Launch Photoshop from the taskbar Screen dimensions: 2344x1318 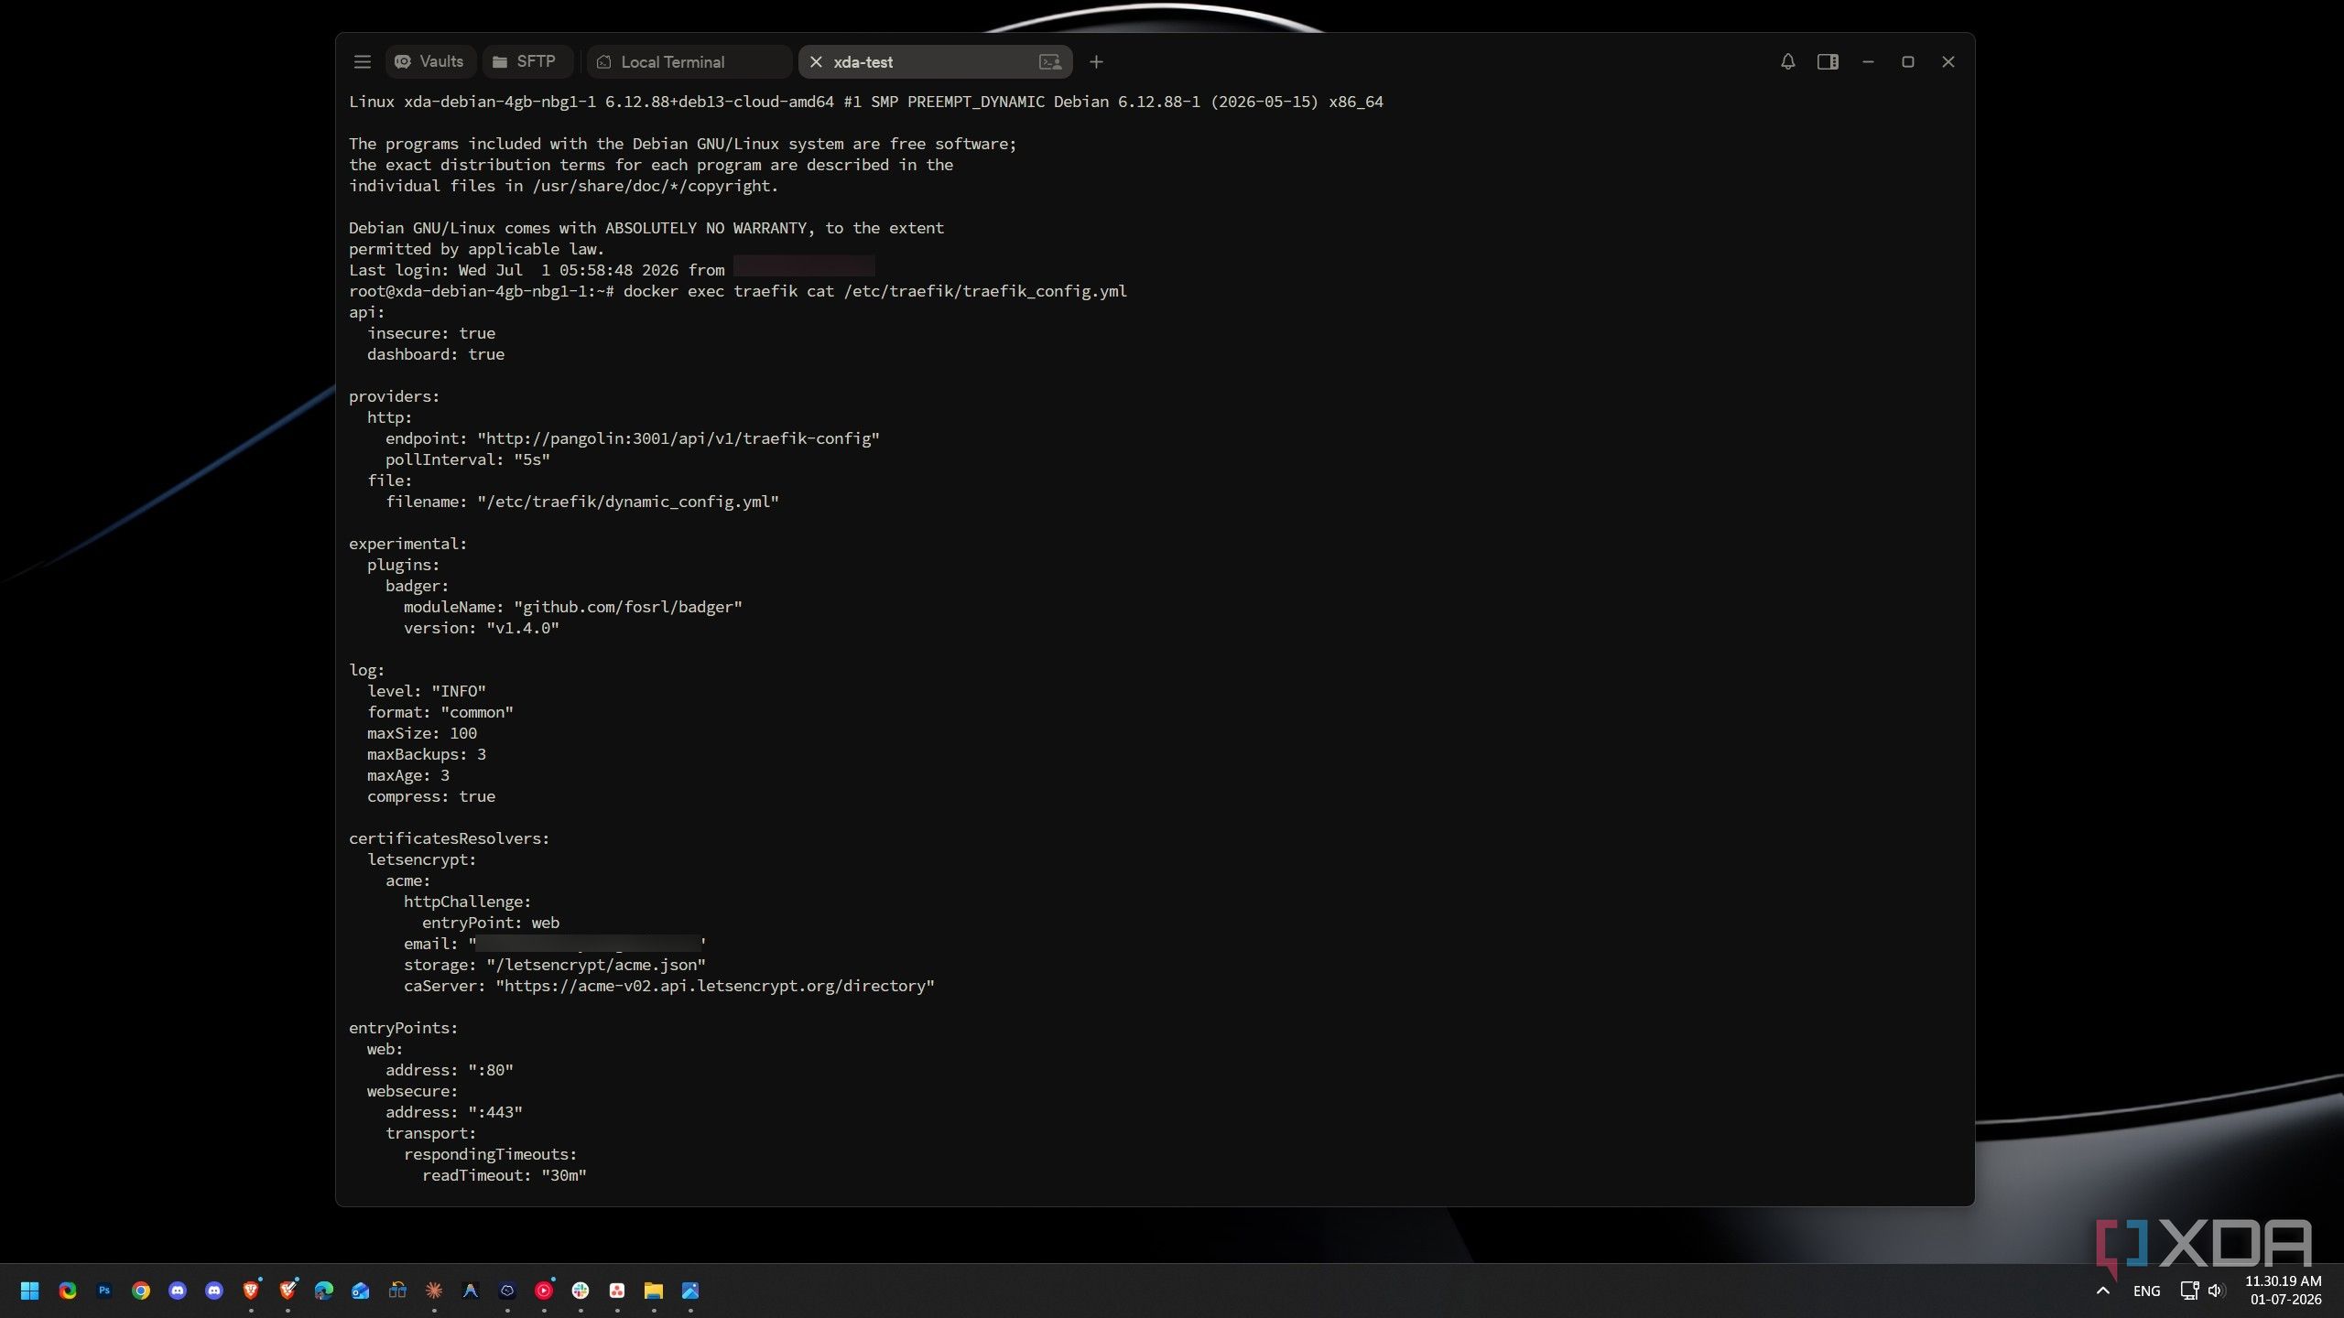coord(104,1291)
